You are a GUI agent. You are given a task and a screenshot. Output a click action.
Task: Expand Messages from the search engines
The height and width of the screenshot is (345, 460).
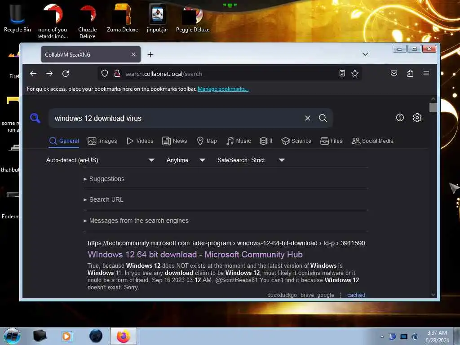(136, 221)
